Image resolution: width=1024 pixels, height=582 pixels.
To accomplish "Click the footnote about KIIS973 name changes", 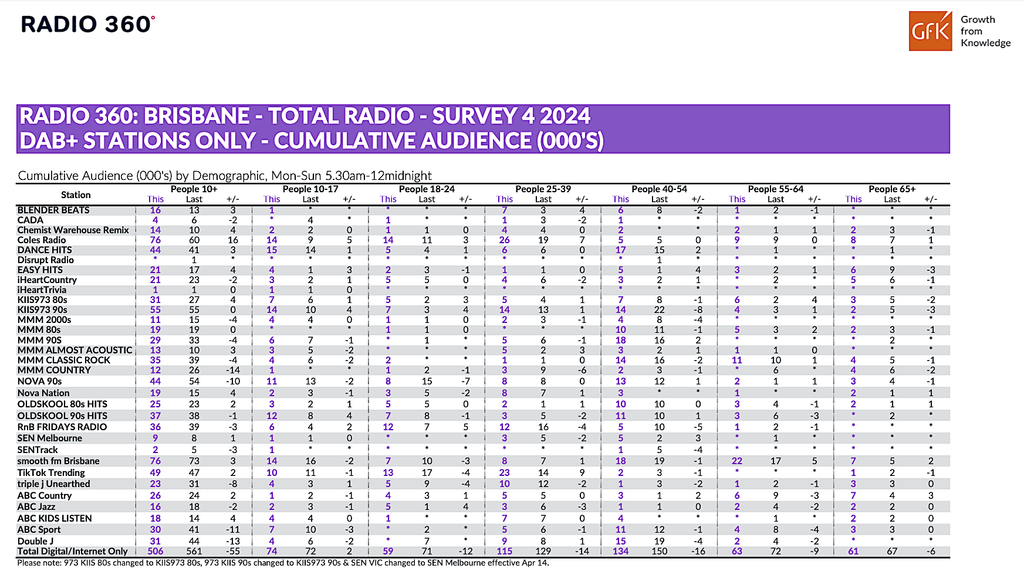I will (x=283, y=563).
